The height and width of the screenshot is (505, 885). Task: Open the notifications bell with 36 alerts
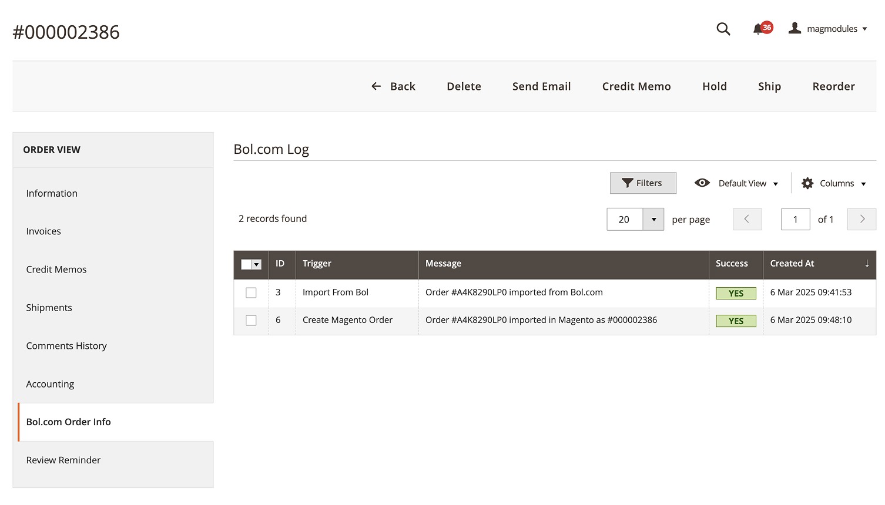pos(758,29)
